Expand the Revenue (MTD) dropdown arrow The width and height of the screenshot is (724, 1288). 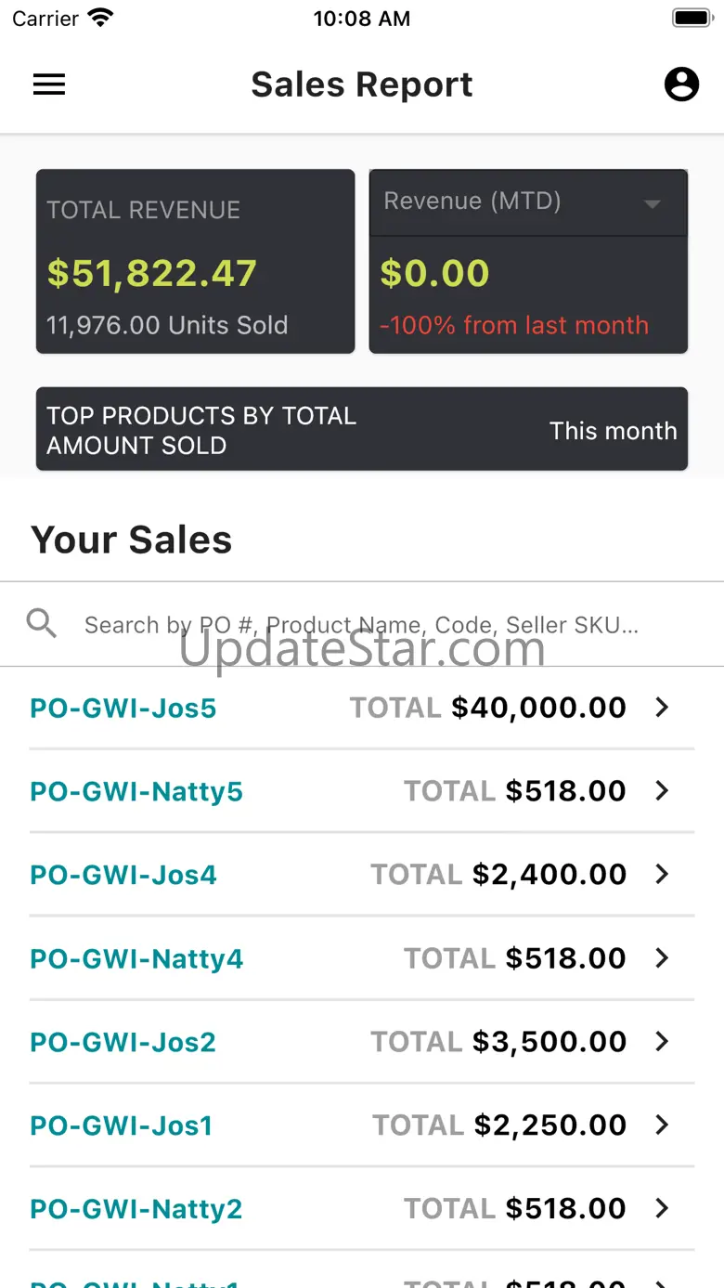click(x=653, y=203)
